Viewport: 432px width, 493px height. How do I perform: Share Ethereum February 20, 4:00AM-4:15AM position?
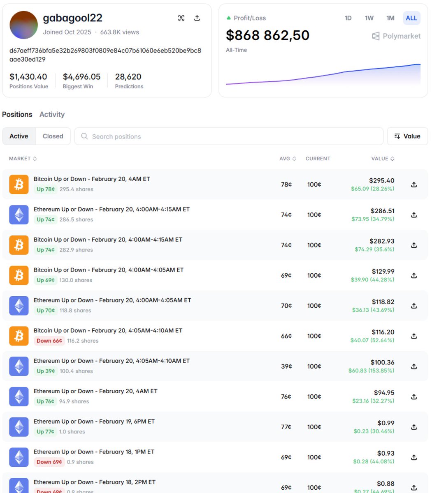414,215
